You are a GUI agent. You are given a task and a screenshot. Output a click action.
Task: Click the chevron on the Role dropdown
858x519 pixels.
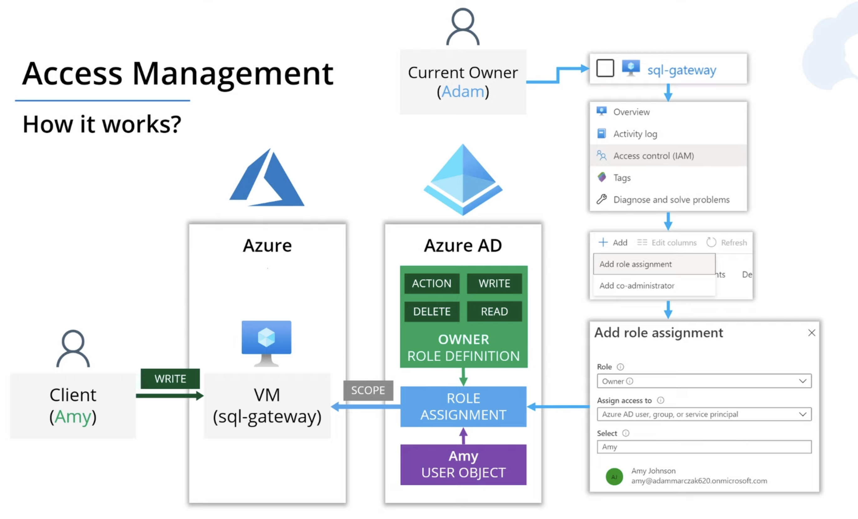pos(803,381)
